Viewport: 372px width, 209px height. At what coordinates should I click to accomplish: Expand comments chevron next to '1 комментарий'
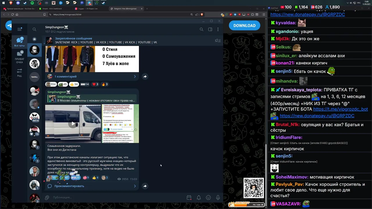pyautogui.click(x=135, y=77)
